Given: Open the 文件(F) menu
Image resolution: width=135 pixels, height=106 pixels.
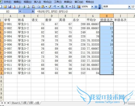Looking at the screenshot, I should 8,2.
